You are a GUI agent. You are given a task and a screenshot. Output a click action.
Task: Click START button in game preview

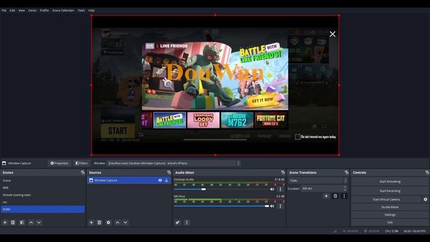tap(118, 131)
